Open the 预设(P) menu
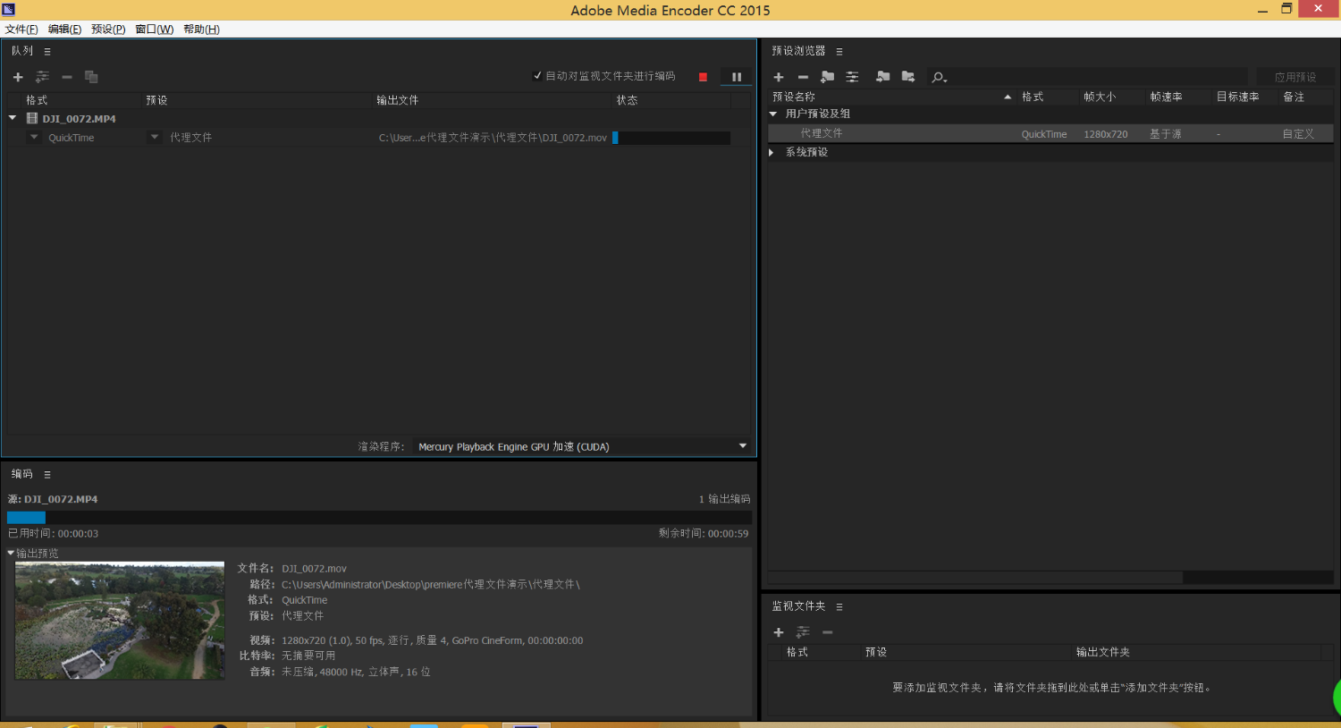Image resolution: width=1341 pixels, height=728 pixels. click(x=108, y=30)
